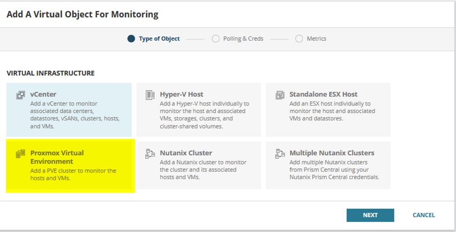Go to the Polling & Creds step label
The width and height of the screenshot is (456, 232).
(243, 39)
